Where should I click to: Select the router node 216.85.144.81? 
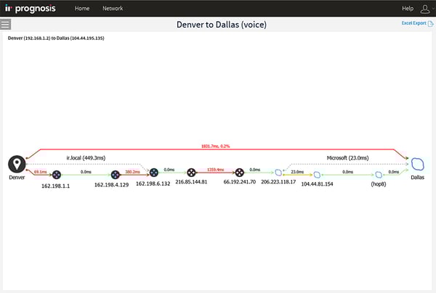191,173
